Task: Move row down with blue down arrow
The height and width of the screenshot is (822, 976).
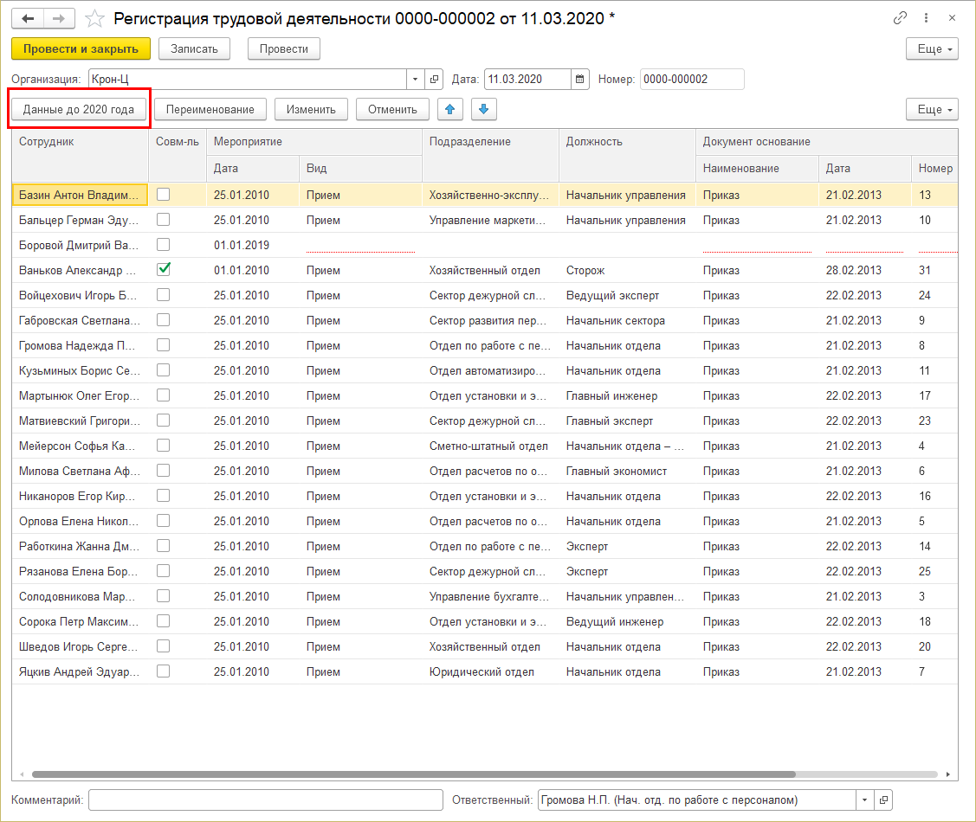Action: 483,109
